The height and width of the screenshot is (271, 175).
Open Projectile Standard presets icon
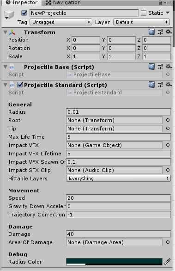[160, 85]
